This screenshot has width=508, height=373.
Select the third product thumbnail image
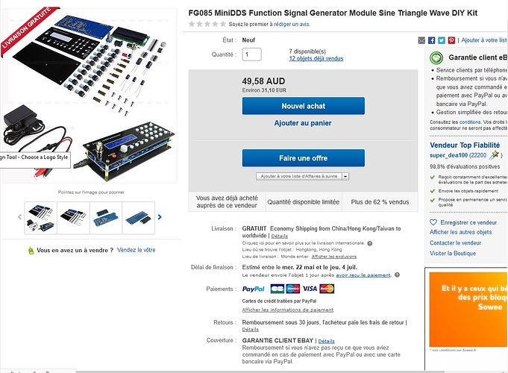click(106, 218)
